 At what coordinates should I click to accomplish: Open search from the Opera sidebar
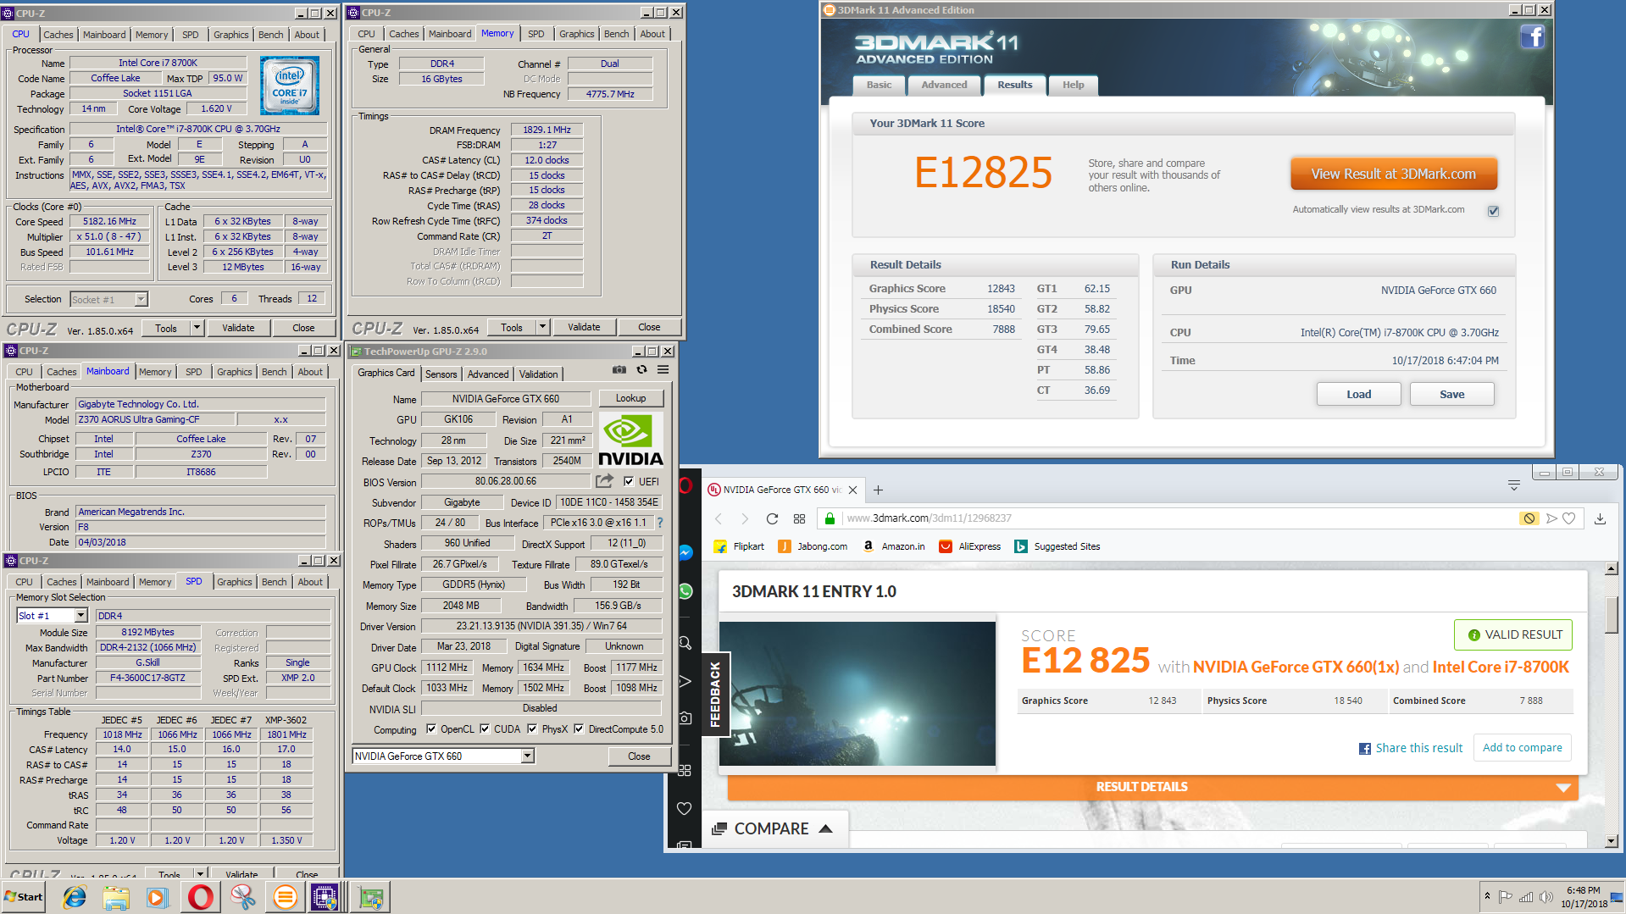point(685,643)
